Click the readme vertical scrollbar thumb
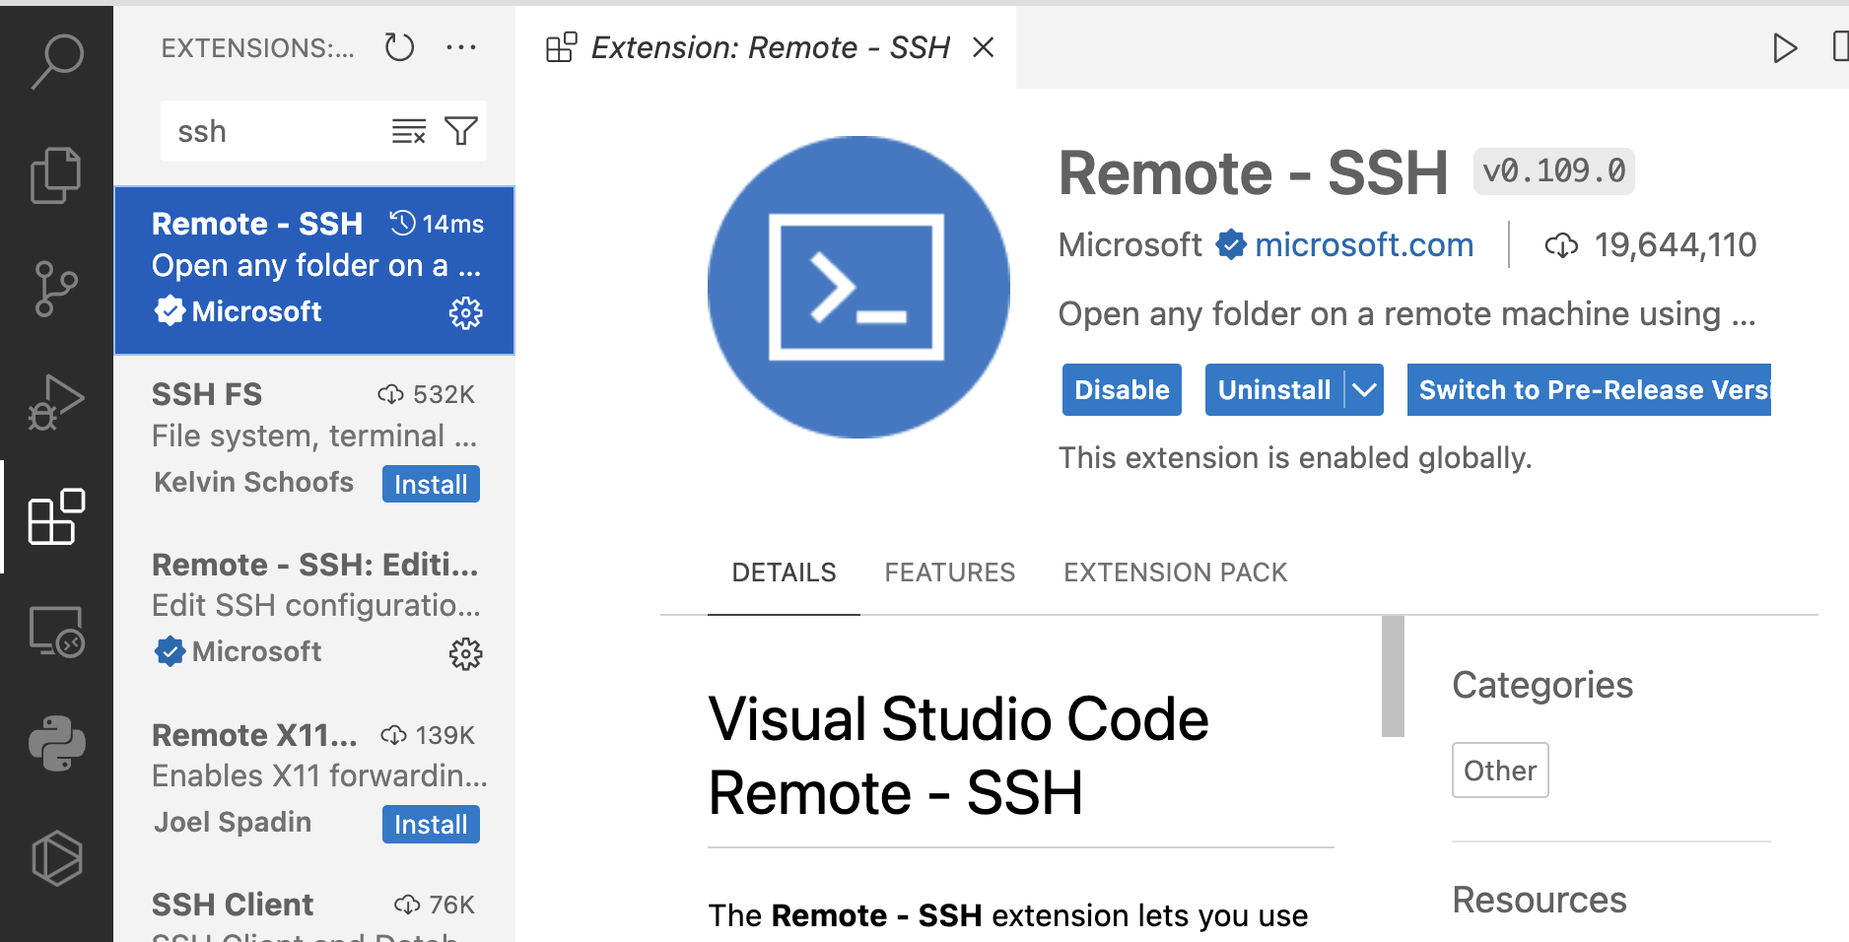Viewport: 1849px width, 942px height. (1393, 676)
